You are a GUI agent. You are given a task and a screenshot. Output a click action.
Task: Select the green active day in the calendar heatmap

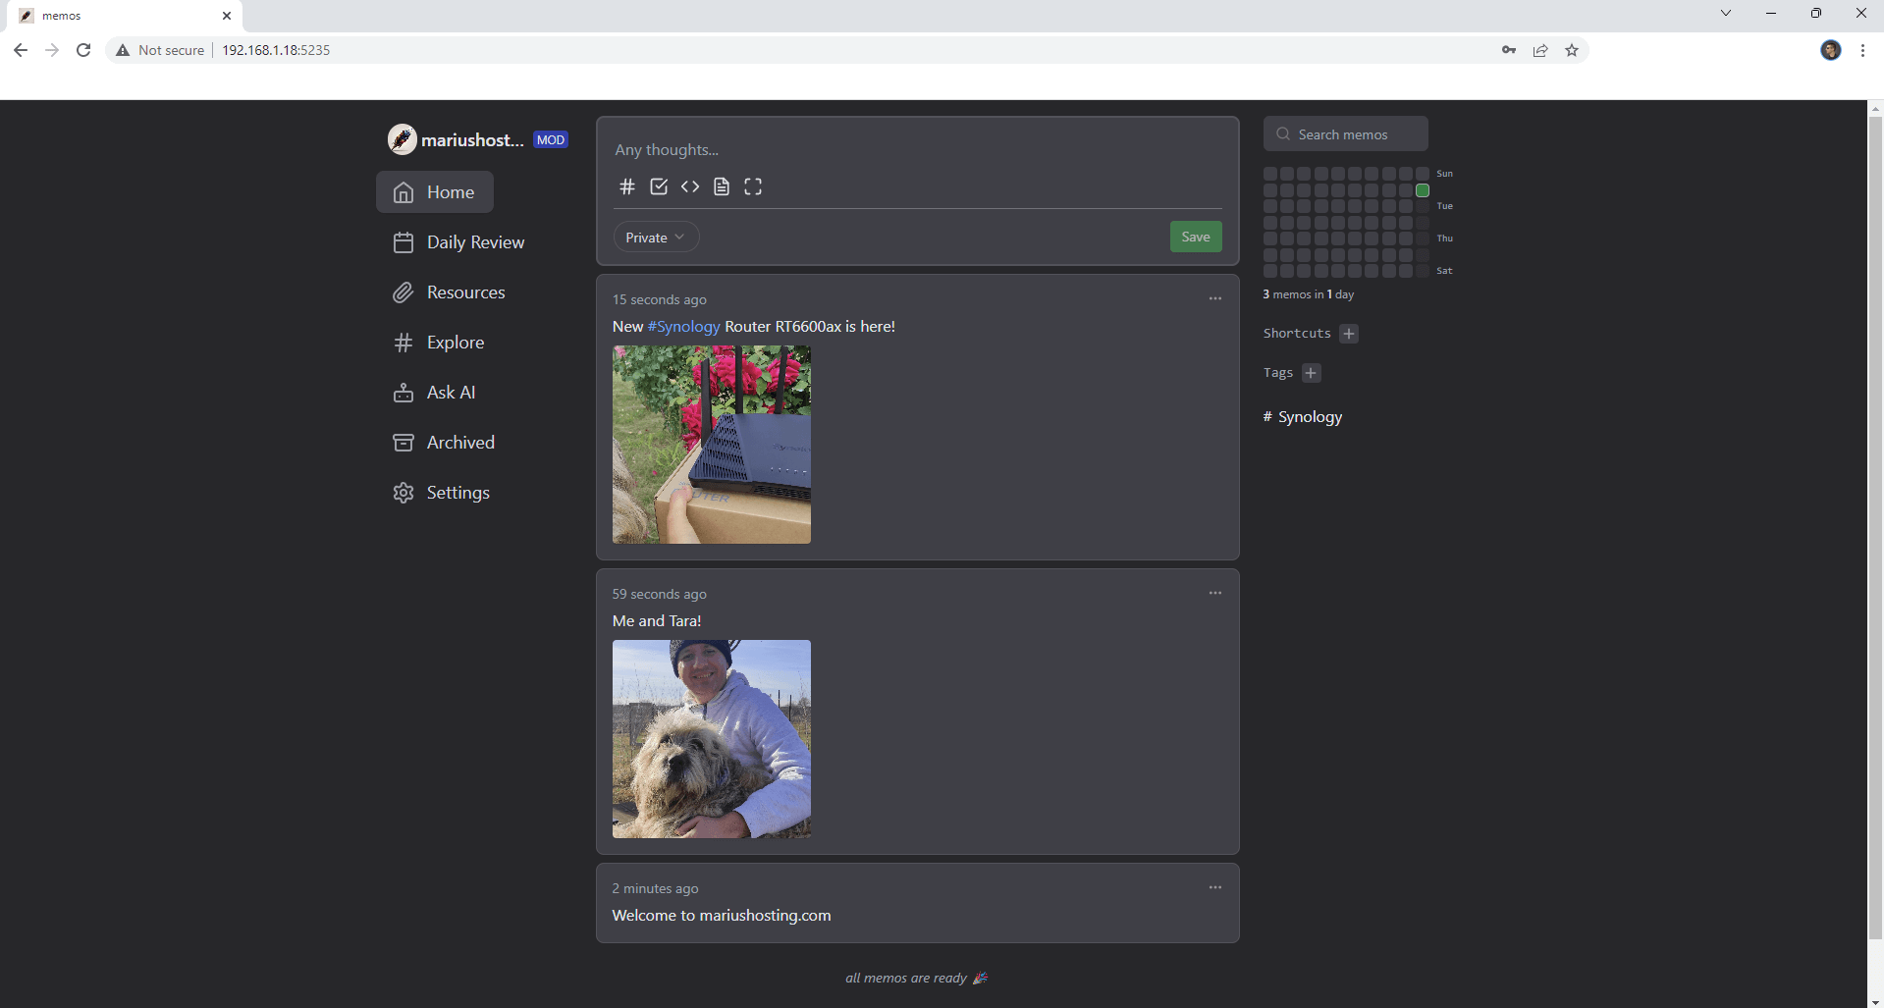pyautogui.click(x=1422, y=190)
